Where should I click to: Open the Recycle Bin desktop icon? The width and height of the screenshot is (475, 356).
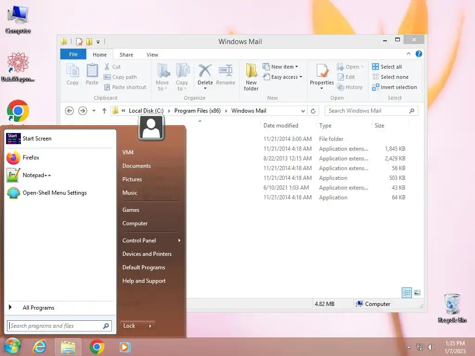[x=452, y=308]
